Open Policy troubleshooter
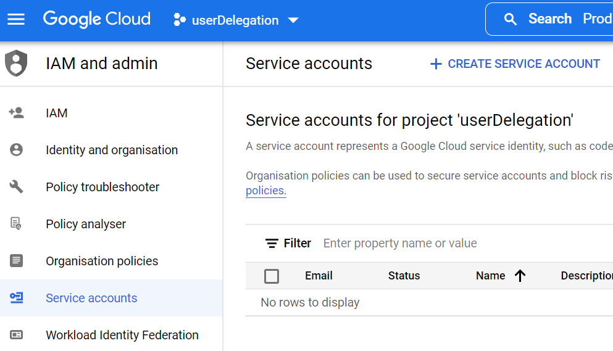 pyautogui.click(x=111, y=187)
